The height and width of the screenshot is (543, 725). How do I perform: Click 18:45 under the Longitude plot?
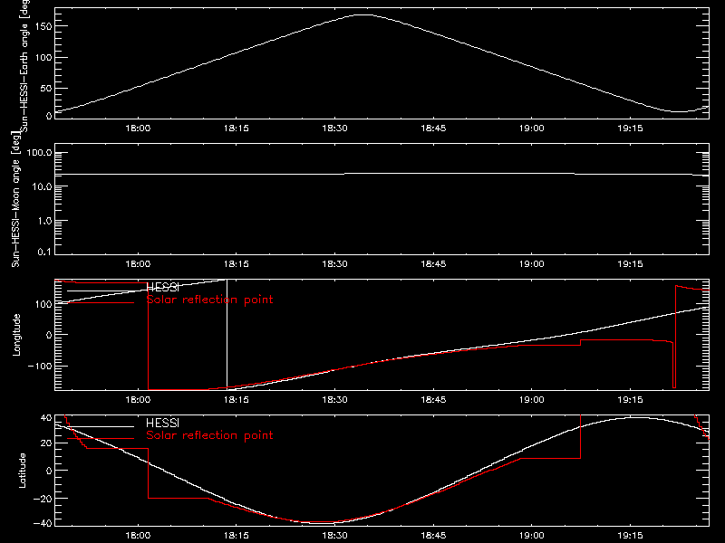coord(433,399)
